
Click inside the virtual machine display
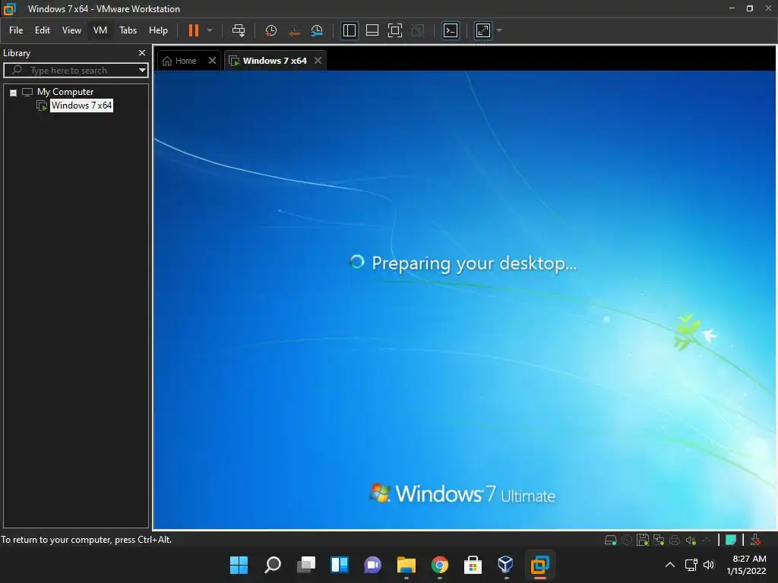pyautogui.click(x=464, y=300)
